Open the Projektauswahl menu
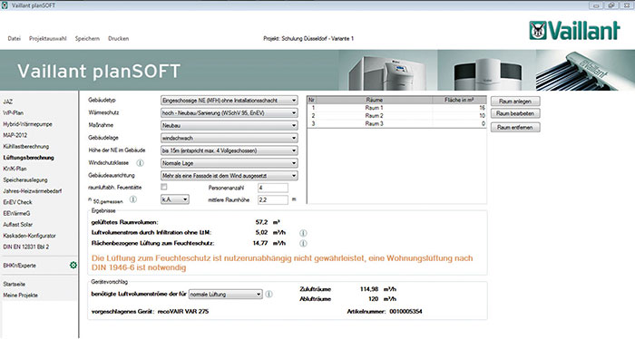Image resolution: width=635 pixels, height=339 pixels. pos(48,38)
